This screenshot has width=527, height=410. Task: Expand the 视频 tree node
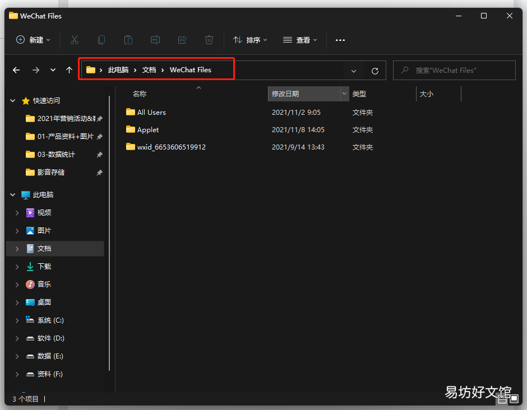pos(17,212)
